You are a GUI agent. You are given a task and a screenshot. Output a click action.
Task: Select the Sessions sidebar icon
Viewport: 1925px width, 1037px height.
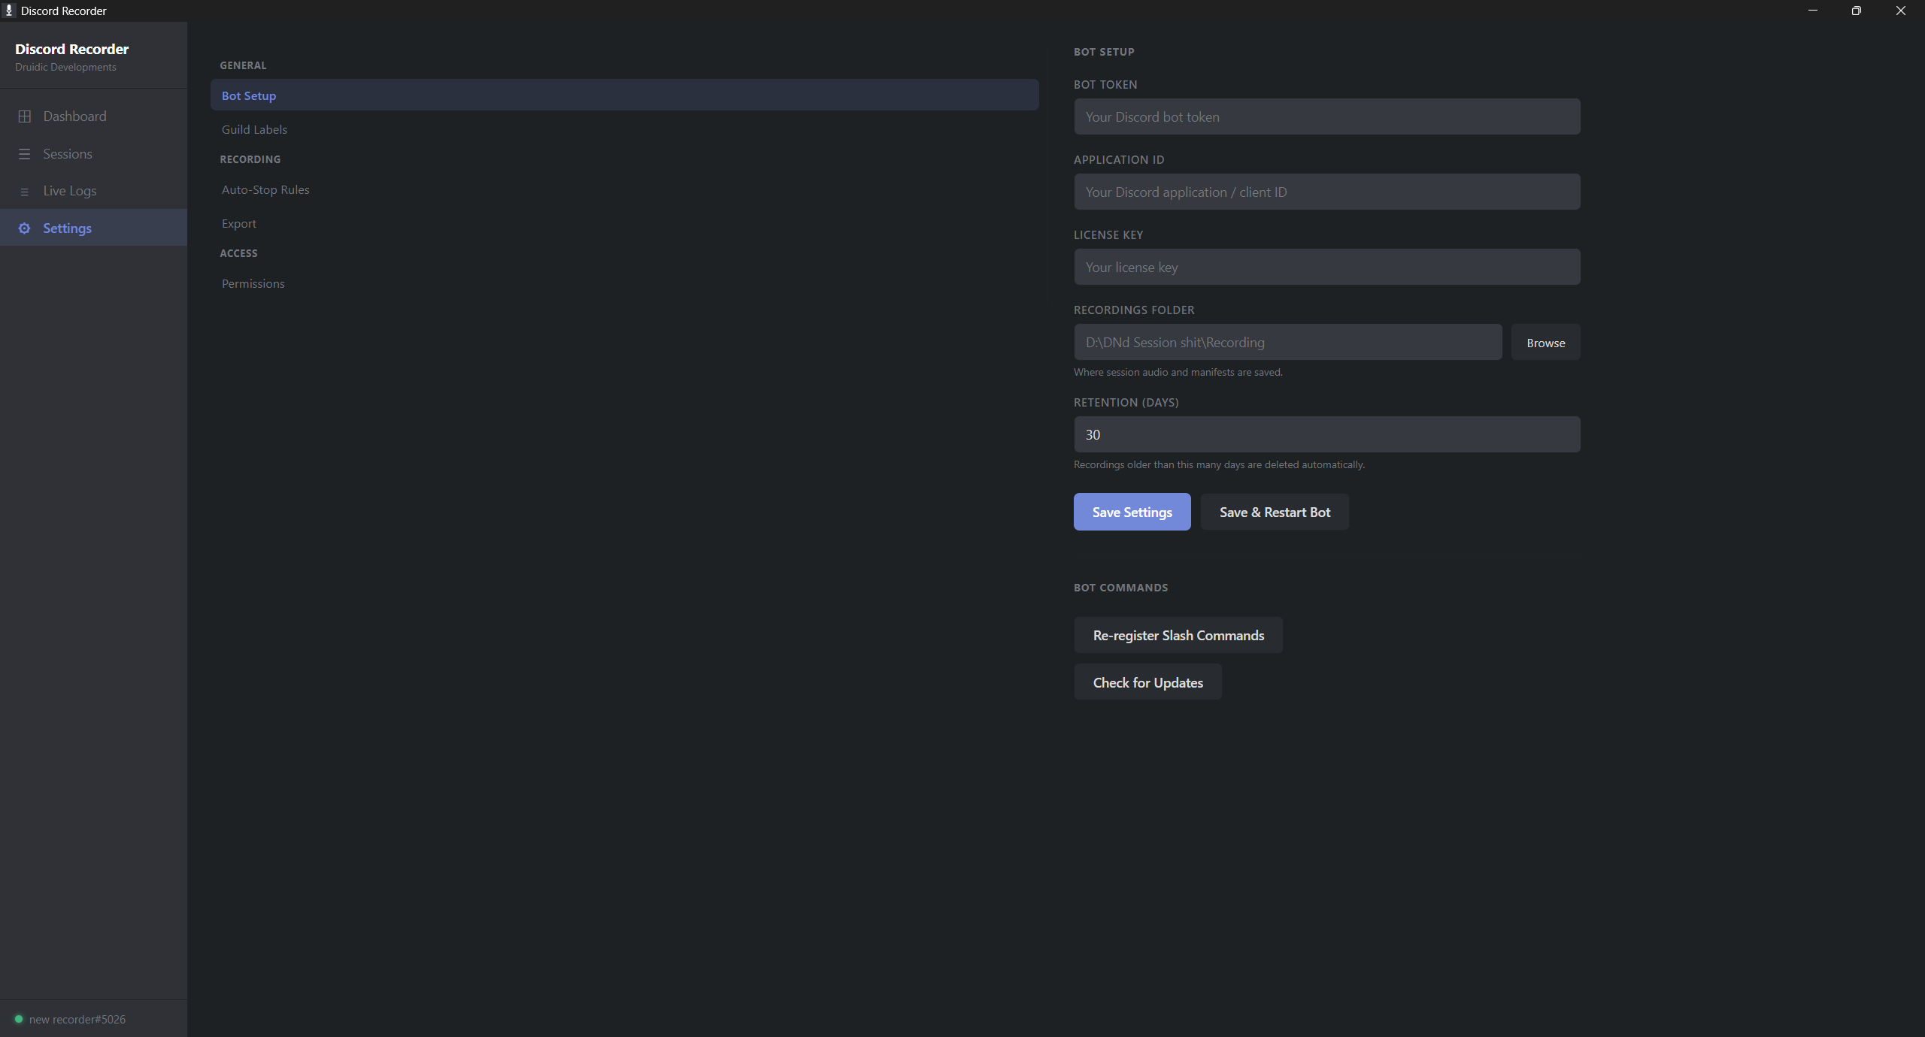(x=25, y=154)
